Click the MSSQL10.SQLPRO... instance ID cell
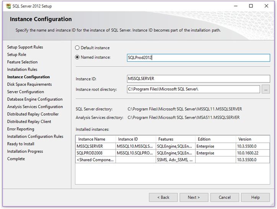 (x=136, y=153)
